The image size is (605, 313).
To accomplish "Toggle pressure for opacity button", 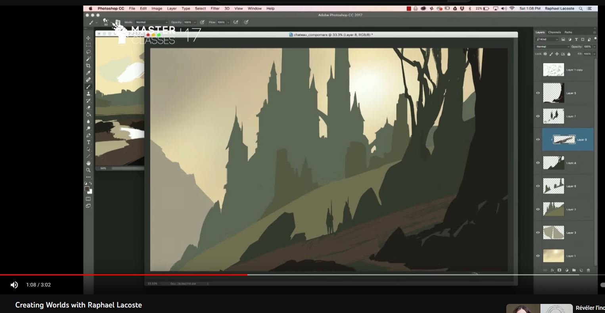I will [x=202, y=22].
